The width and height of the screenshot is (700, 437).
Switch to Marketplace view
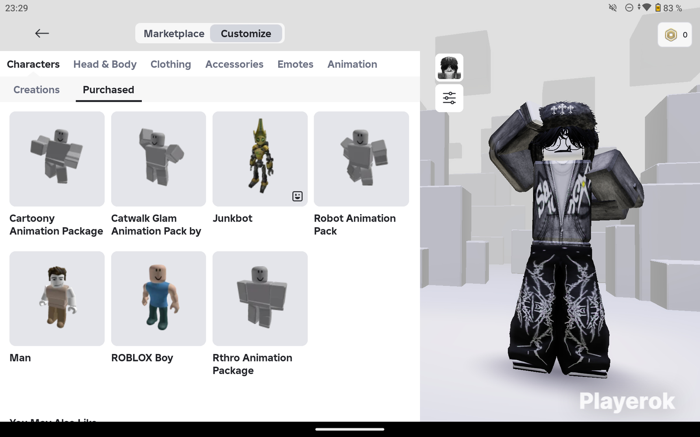pyautogui.click(x=174, y=34)
